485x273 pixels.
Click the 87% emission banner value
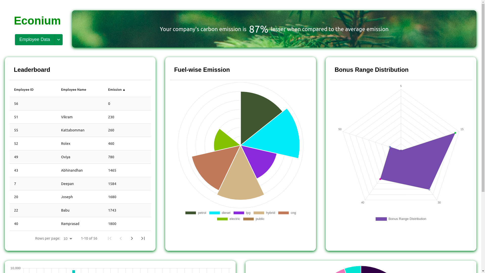tap(258, 29)
